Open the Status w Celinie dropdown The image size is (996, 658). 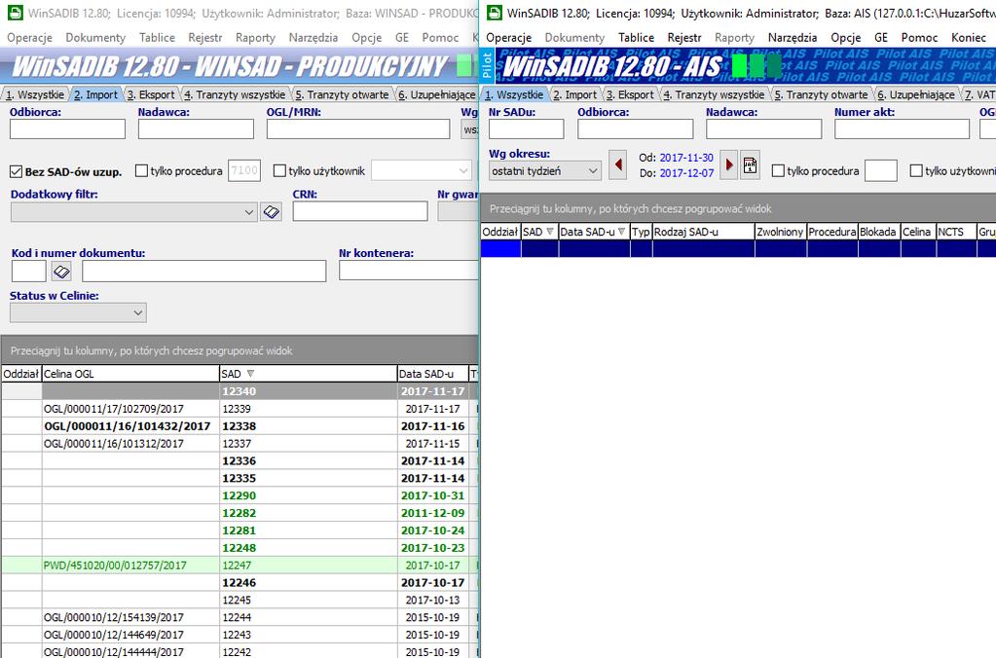pos(138,312)
